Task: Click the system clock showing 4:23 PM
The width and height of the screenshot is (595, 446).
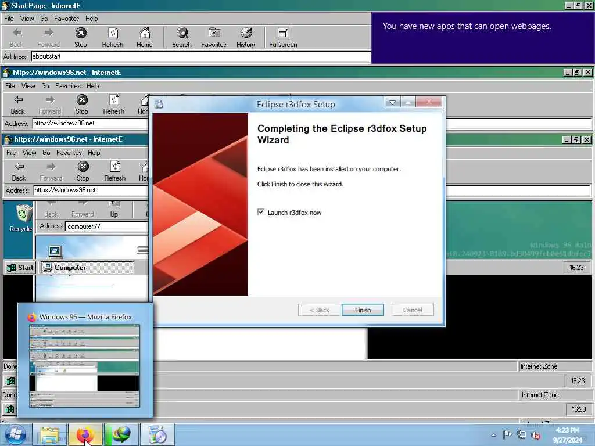Action: click(x=567, y=435)
